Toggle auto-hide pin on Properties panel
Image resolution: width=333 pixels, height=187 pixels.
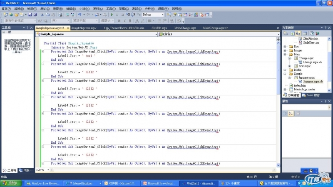(x=326, y=101)
